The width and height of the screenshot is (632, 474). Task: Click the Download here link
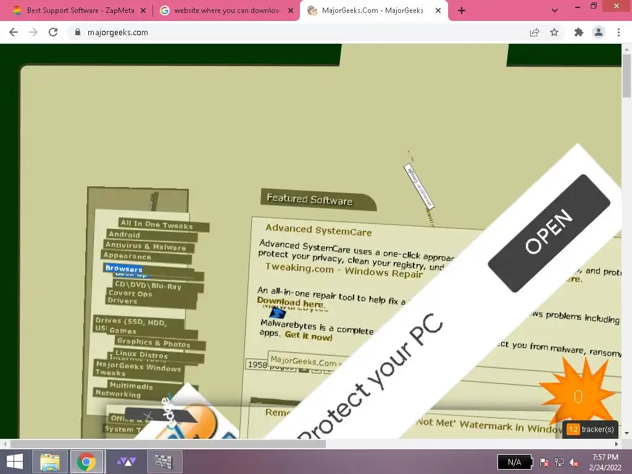tap(291, 302)
